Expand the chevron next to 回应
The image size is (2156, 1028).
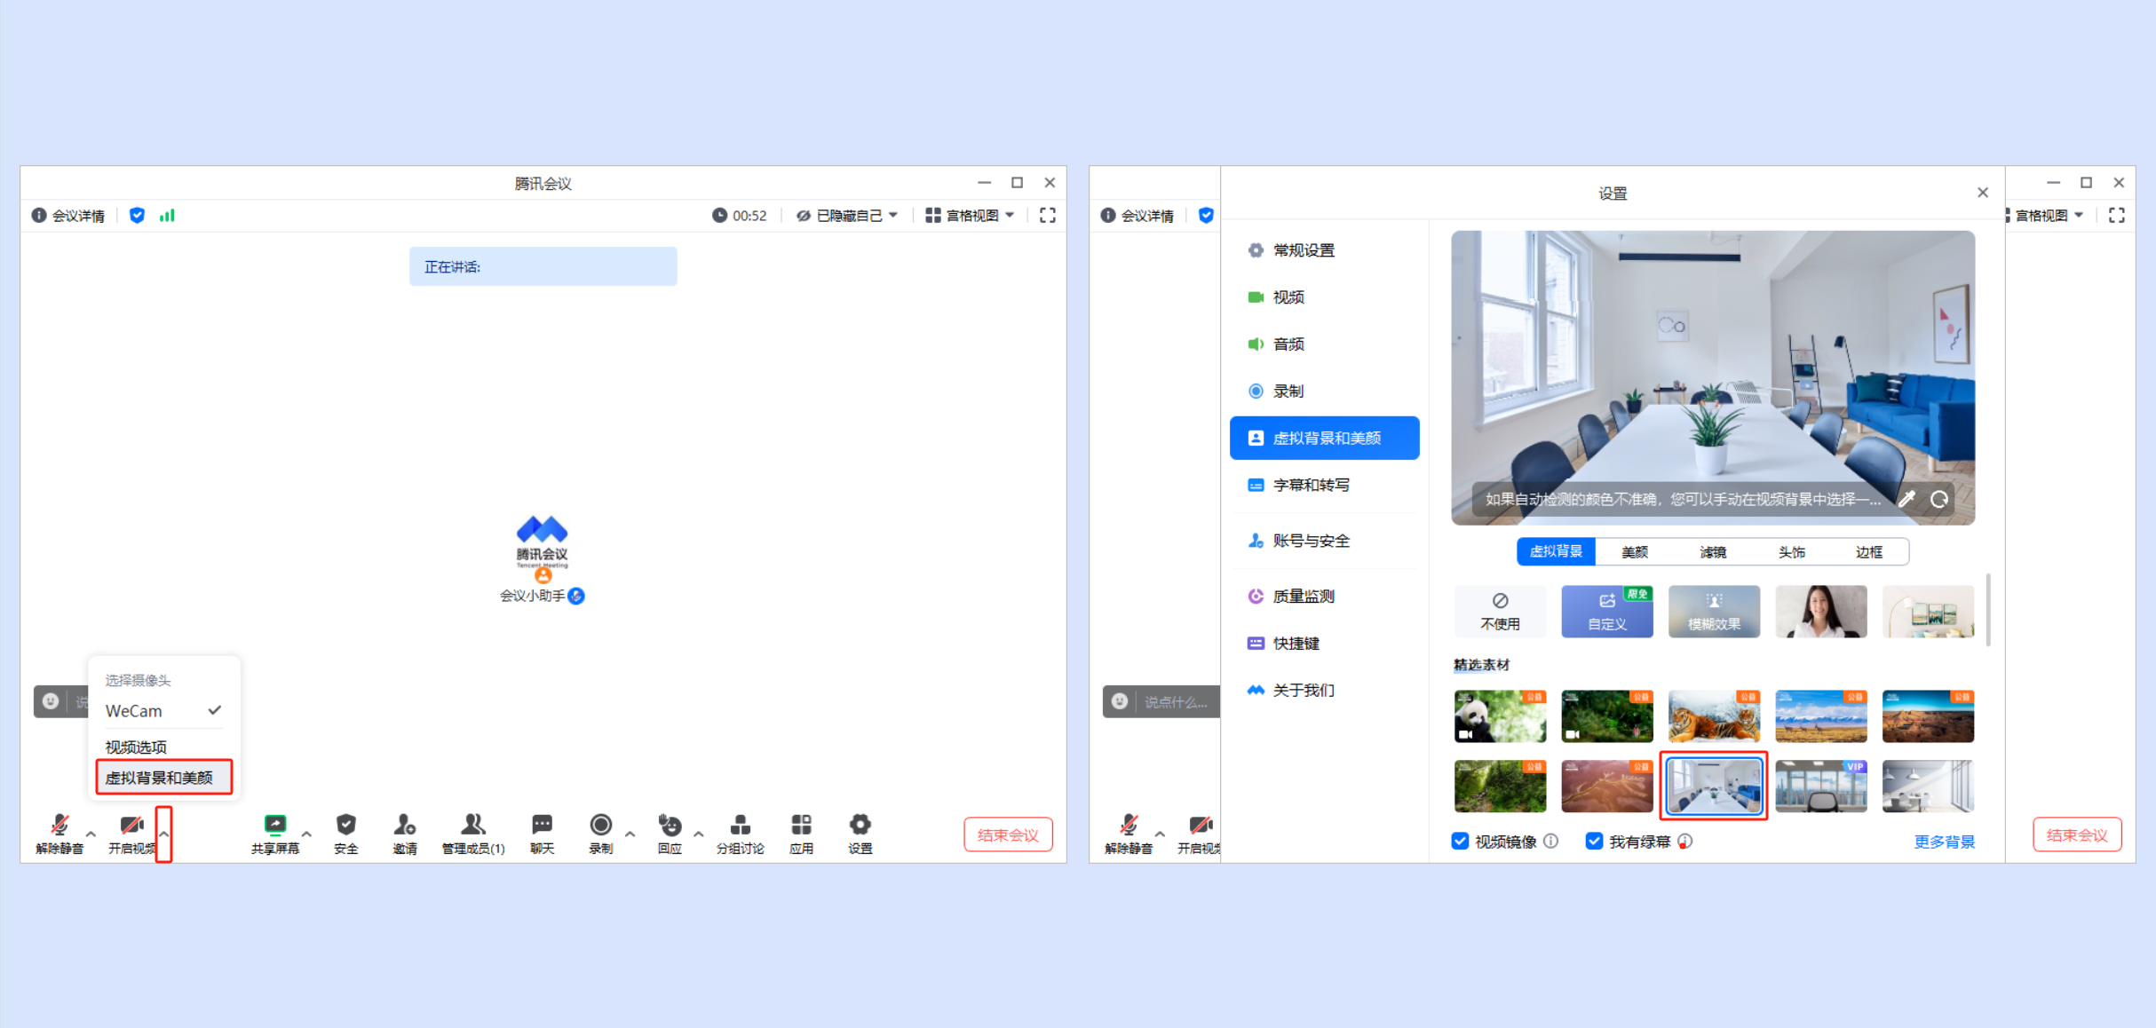coord(698,833)
